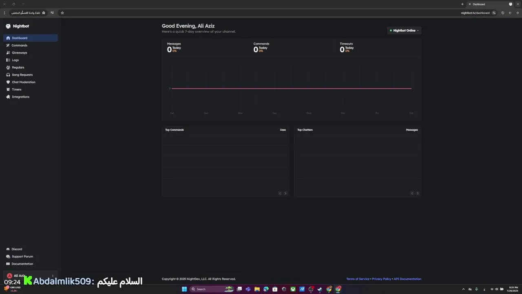Select the Top Chatters heading
The height and width of the screenshot is (294, 522).
305,130
